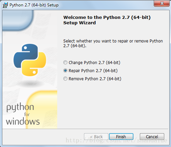Select the Change Python 2.7 radio button

pos(65,62)
